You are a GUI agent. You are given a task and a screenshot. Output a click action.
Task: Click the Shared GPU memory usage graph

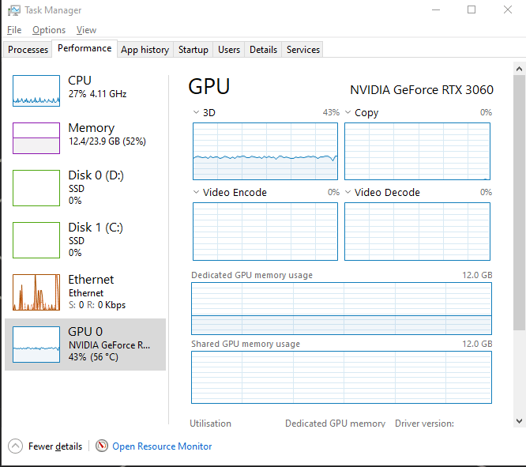[x=341, y=378]
